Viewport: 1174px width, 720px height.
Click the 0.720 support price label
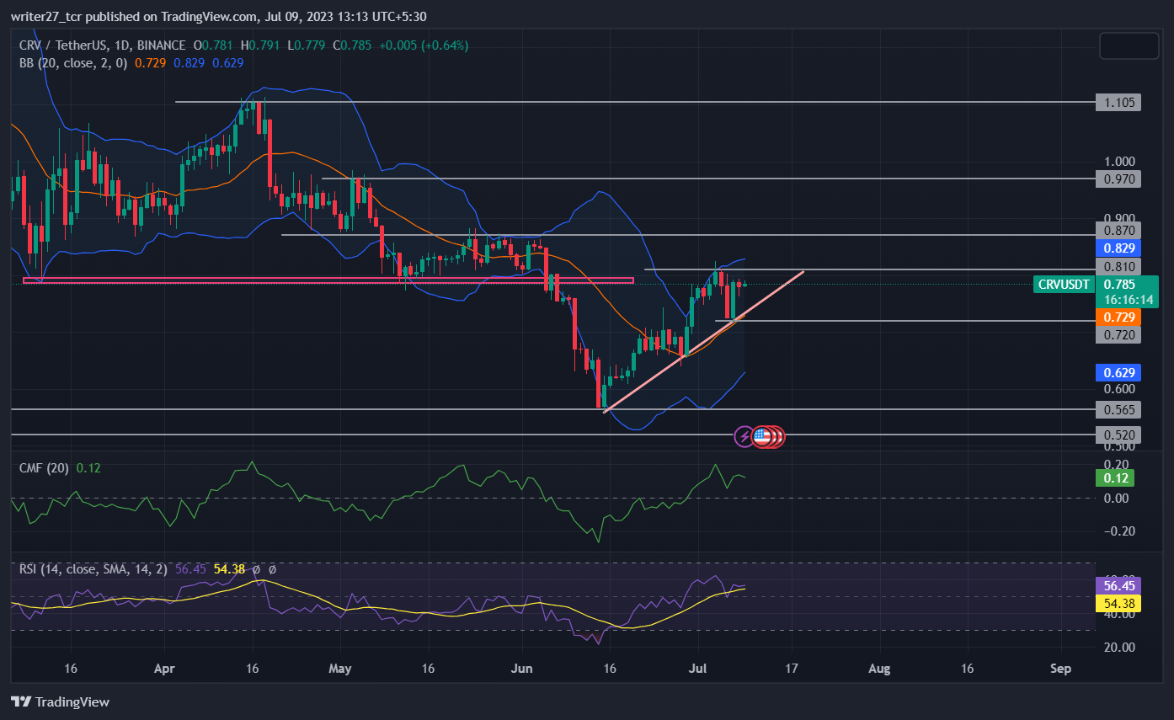(1118, 335)
